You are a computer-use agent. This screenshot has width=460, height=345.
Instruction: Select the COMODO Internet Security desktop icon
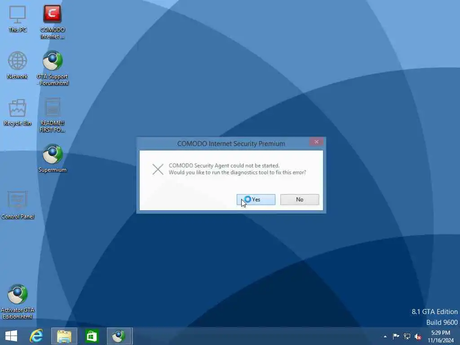click(x=52, y=22)
